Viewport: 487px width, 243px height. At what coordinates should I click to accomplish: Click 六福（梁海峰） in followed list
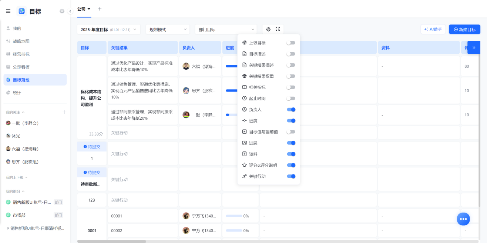(25, 149)
